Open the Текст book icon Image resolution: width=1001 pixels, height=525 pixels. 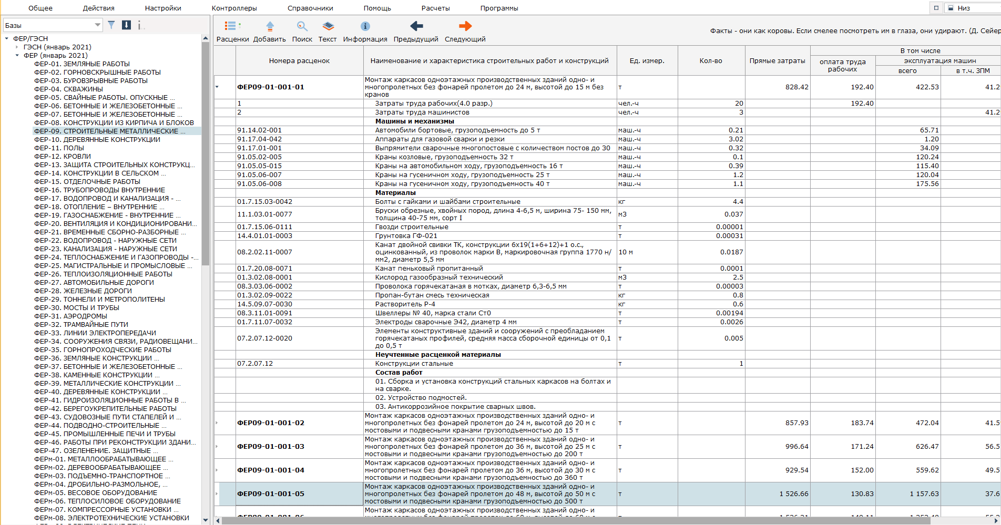(328, 26)
